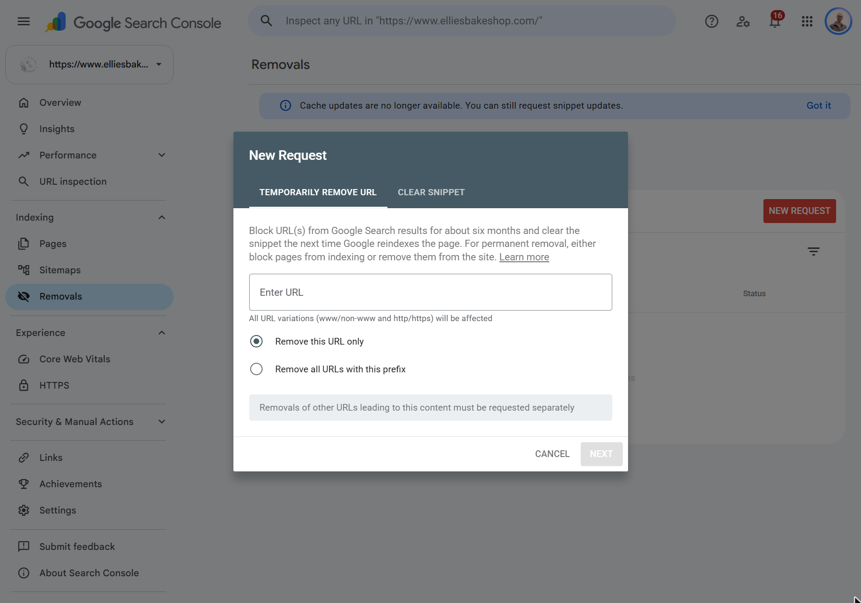The height and width of the screenshot is (603, 861).
Task: Open the Google apps grid
Action: click(807, 22)
